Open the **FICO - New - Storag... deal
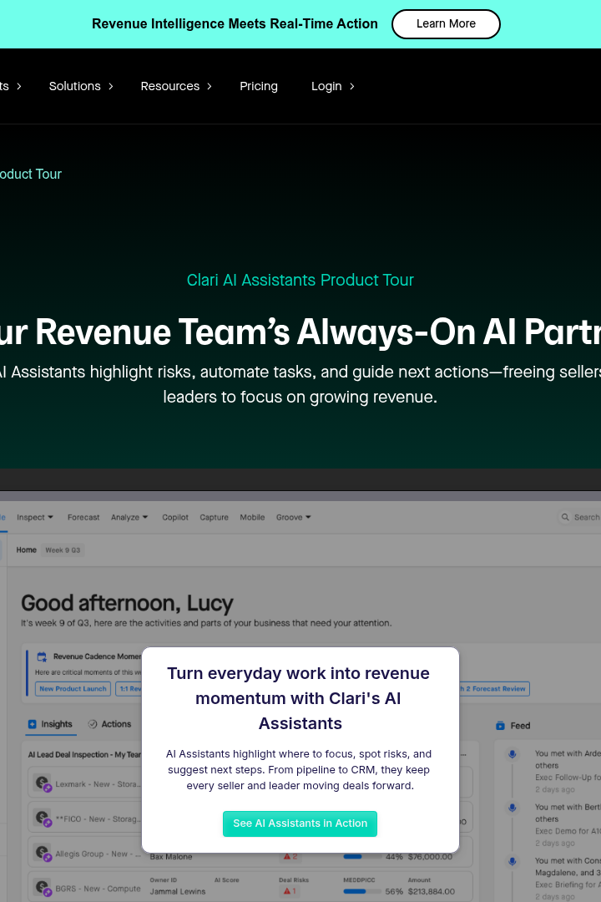This screenshot has width=601, height=902. [98, 818]
